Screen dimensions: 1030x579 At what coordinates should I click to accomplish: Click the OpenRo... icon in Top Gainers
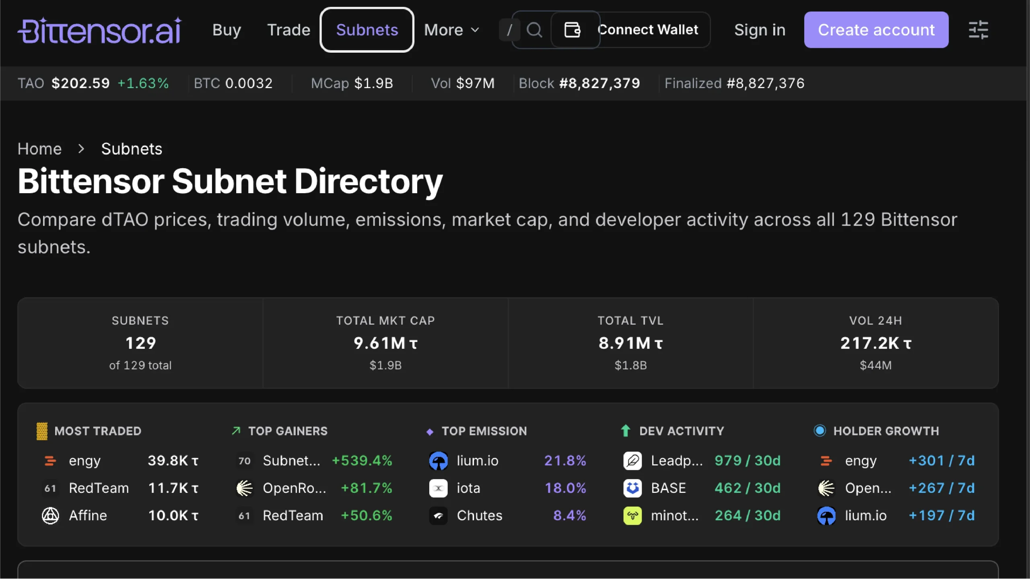(244, 488)
